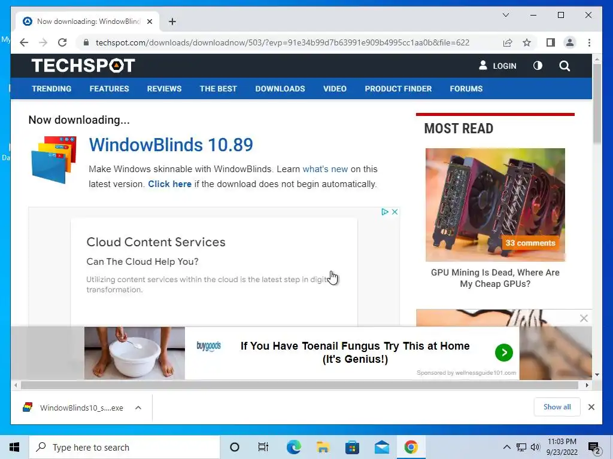Close the downloads bar
The height and width of the screenshot is (459, 613).
(591, 407)
